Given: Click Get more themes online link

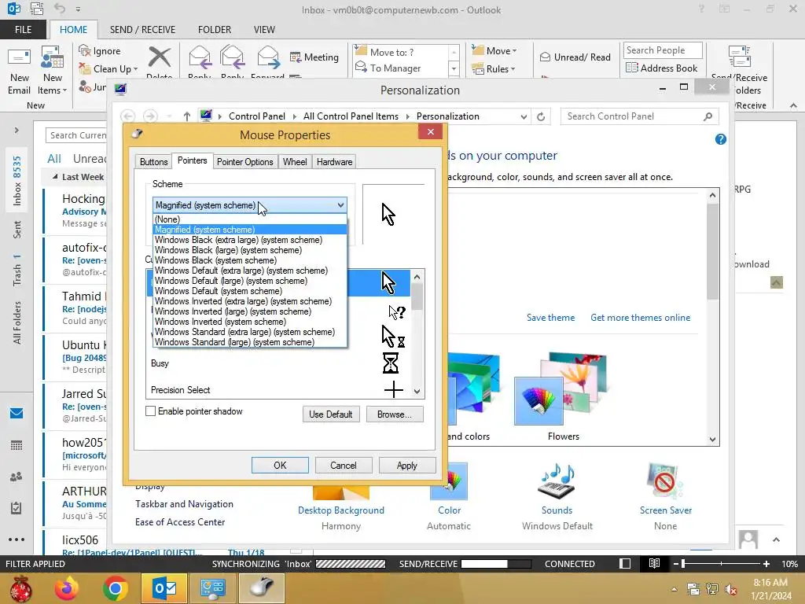Looking at the screenshot, I should (x=640, y=318).
